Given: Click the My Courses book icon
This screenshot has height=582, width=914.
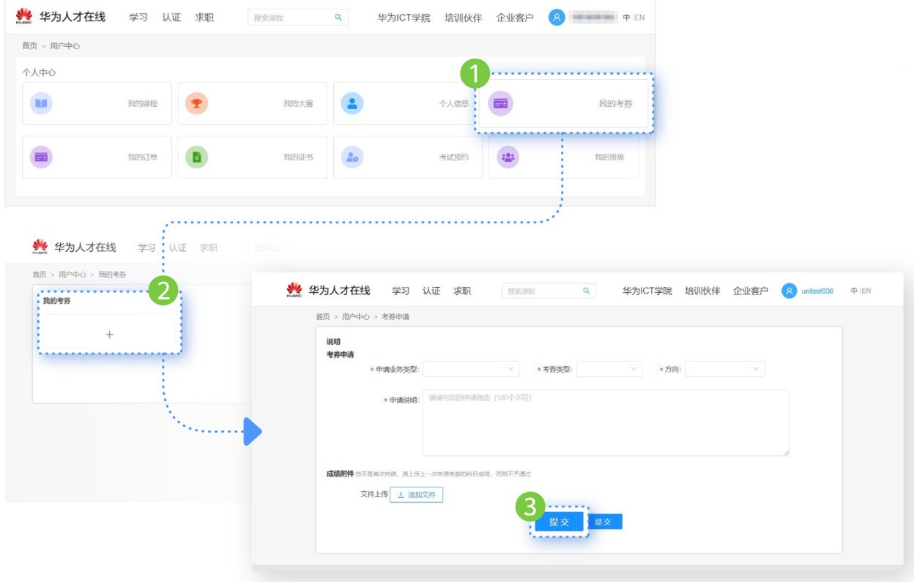Looking at the screenshot, I should [41, 104].
